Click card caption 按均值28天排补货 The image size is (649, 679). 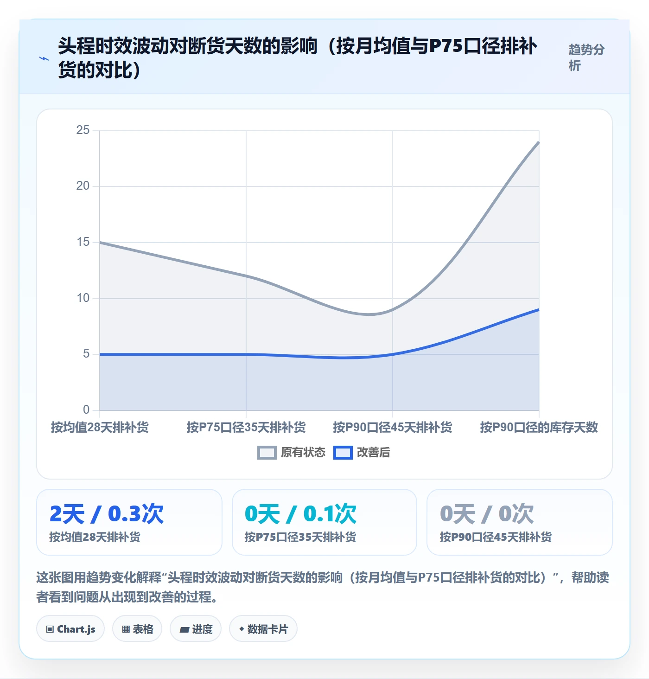tap(95, 537)
